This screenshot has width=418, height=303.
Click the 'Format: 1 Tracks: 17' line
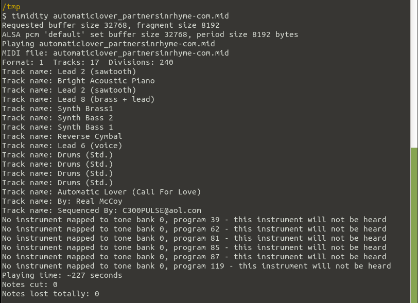point(88,62)
